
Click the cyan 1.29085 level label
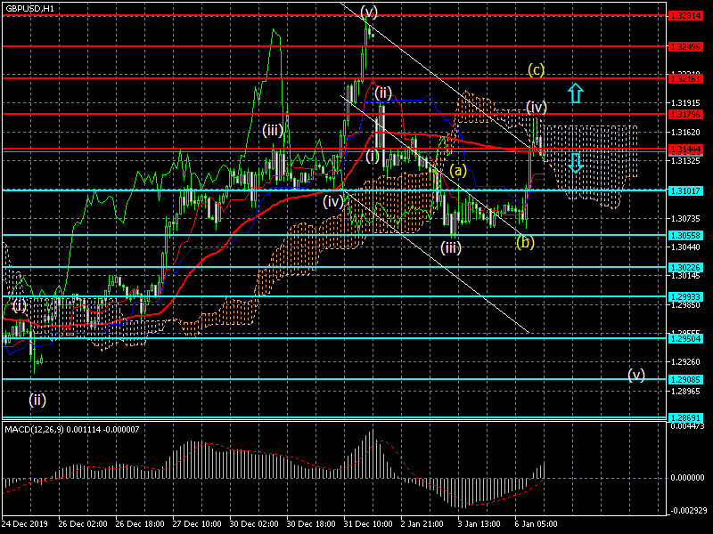[685, 379]
